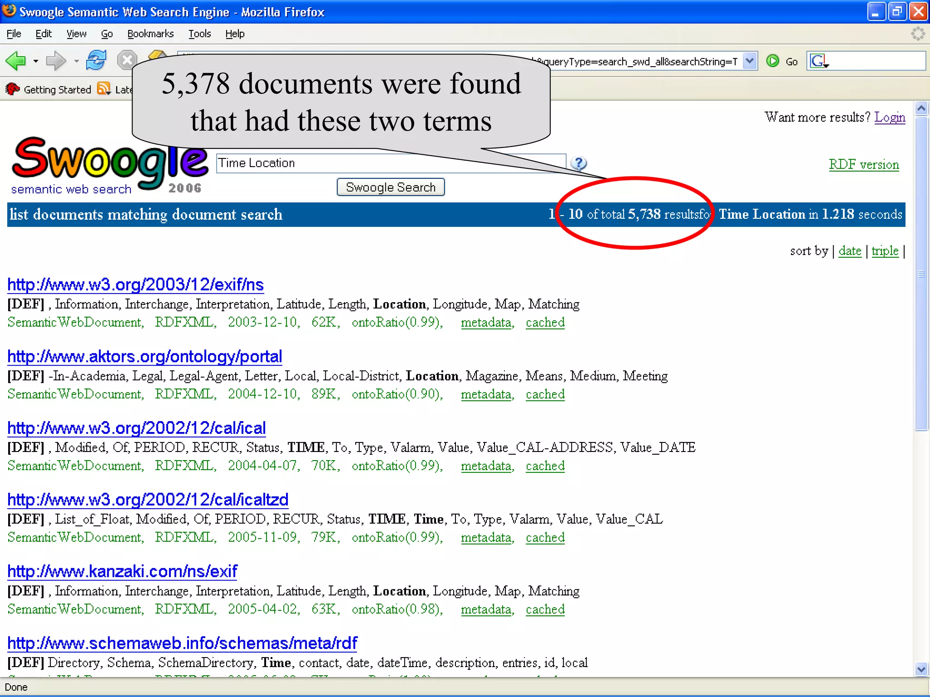Click the scrollbar up arrow
Viewport: 930px width, 697px height.
coord(921,108)
